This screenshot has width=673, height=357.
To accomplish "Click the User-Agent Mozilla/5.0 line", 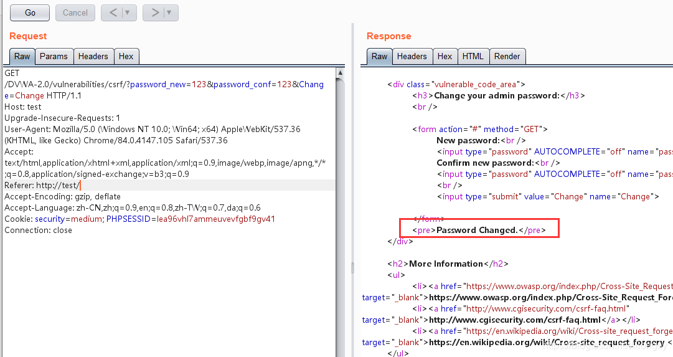I will pyautogui.click(x=153, y=130).
